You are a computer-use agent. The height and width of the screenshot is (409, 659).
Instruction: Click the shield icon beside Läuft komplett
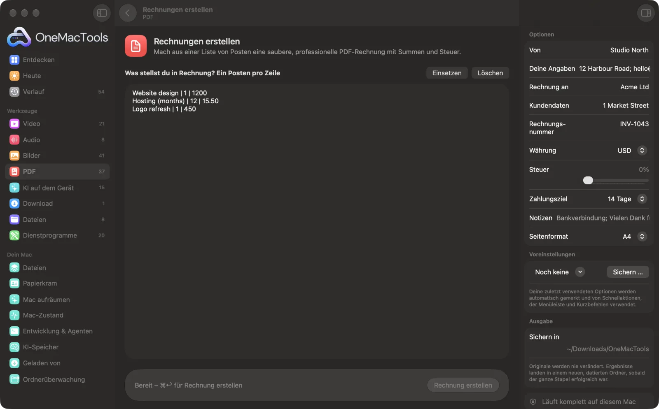coord(533,402)
